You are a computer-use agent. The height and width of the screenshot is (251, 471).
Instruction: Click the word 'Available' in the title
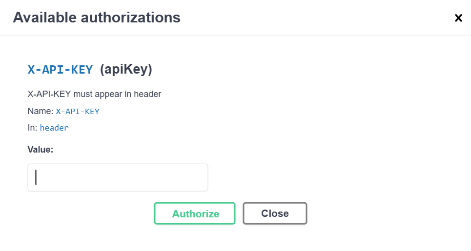tap(44, 18)
